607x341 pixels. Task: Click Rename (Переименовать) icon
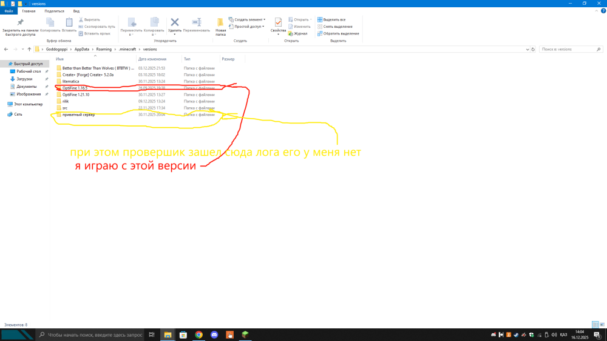click(196, 22)
